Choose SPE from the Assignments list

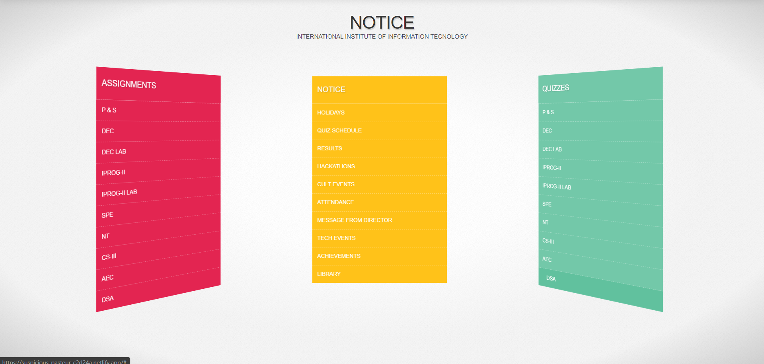pyautogui.click(x=158, y=212)
